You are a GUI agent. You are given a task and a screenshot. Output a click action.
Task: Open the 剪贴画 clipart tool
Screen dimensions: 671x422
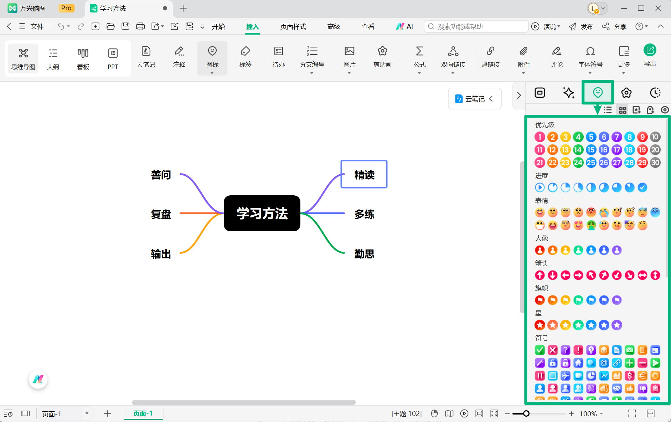(x=383, y=57)
